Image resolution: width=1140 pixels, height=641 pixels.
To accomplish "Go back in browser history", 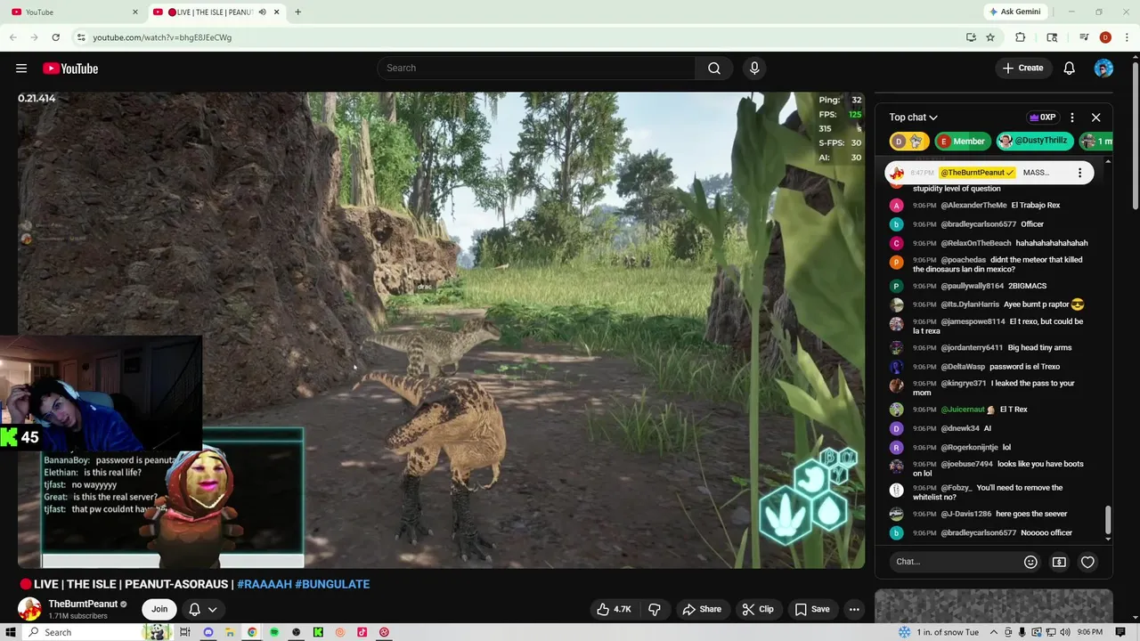I will tap(13, 37).
